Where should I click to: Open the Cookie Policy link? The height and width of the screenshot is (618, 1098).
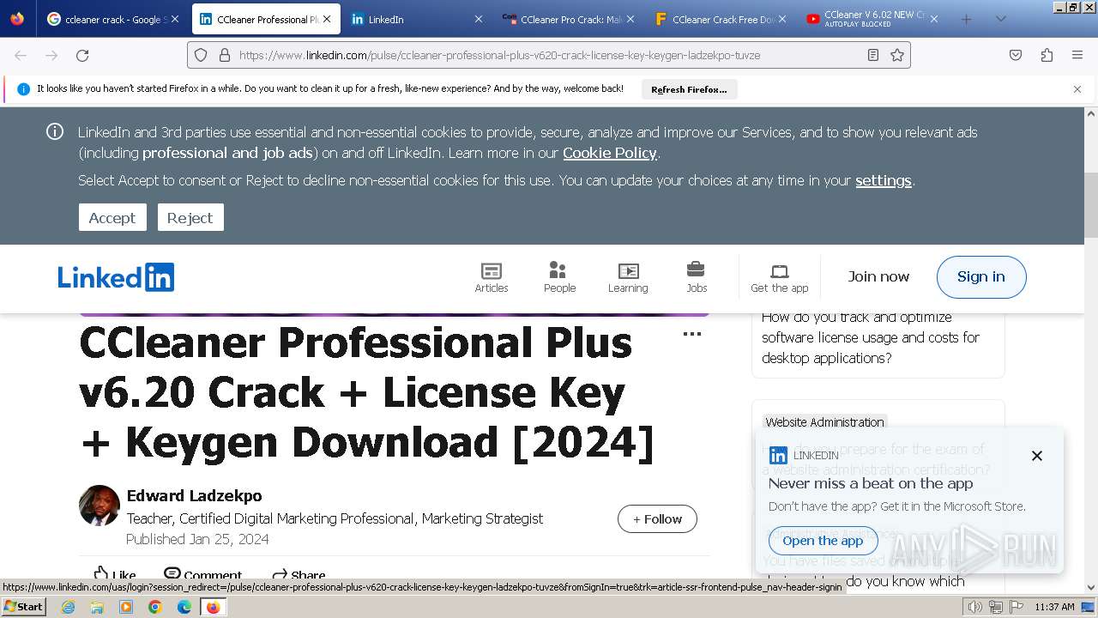pos(610,153)
